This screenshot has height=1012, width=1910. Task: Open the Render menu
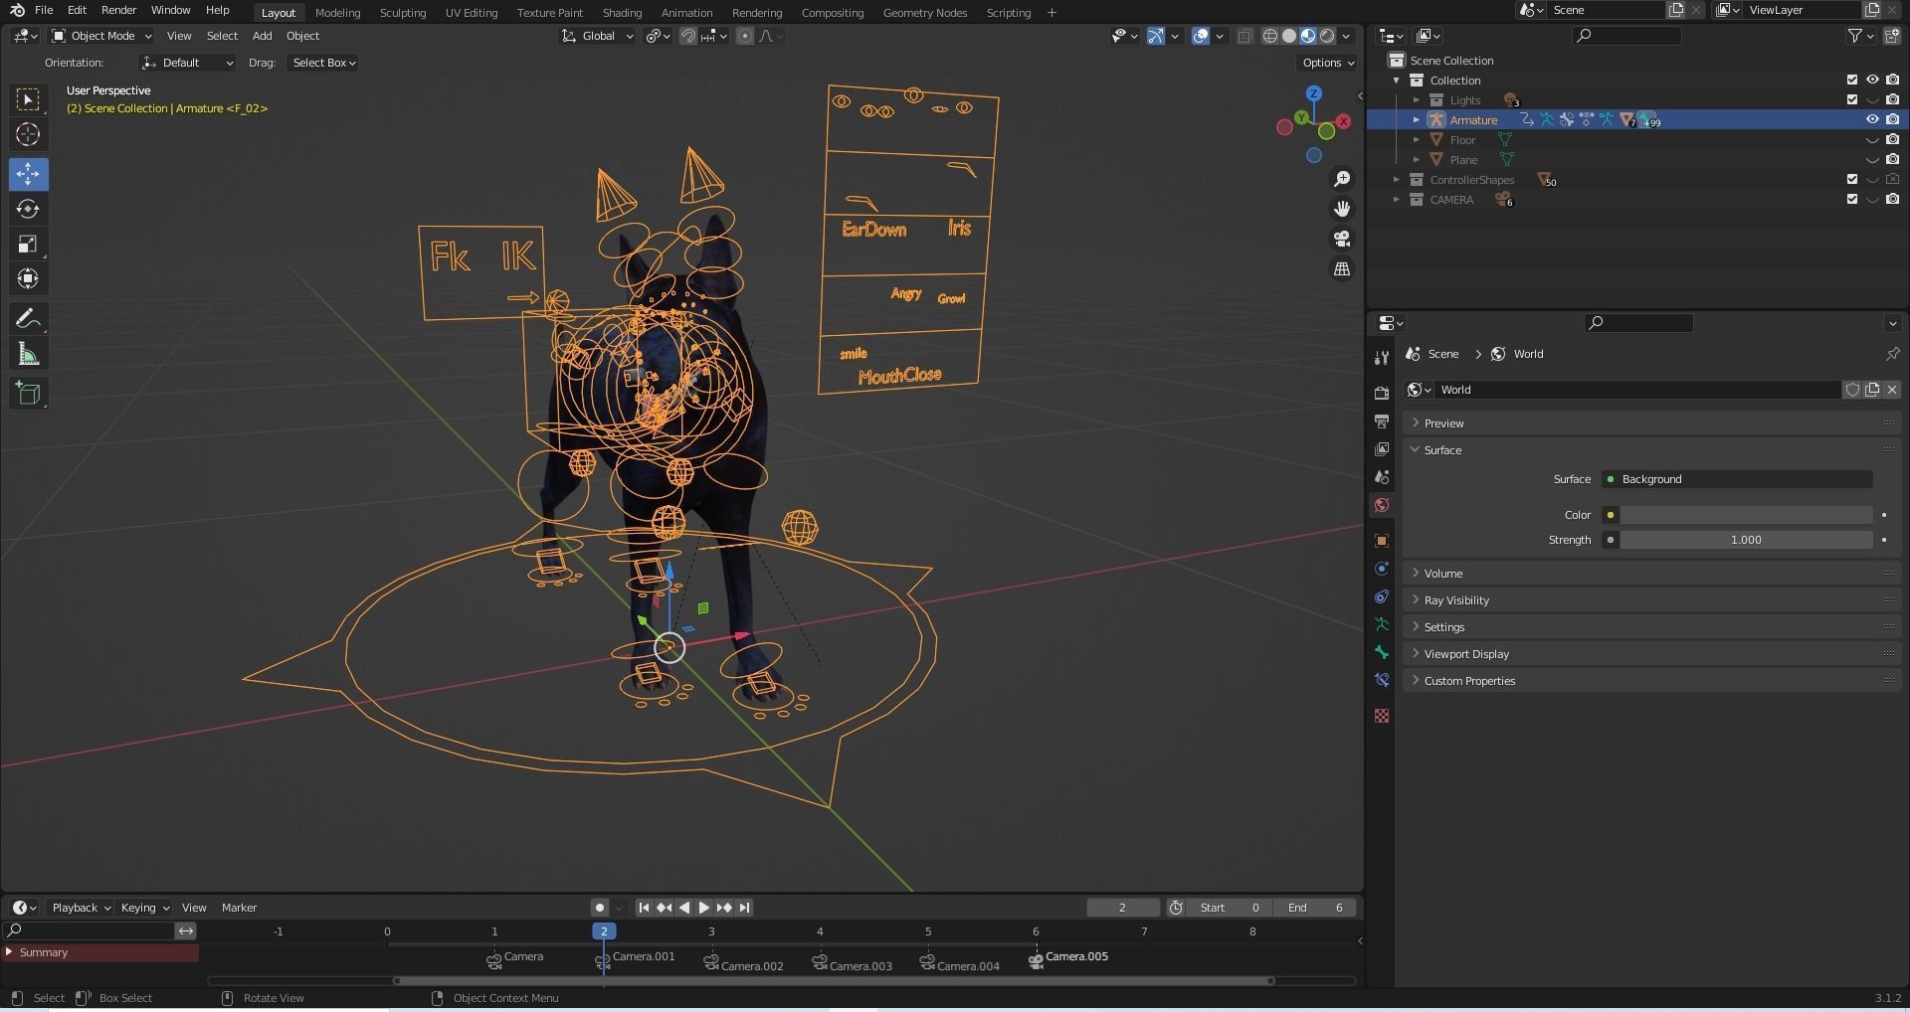(118, 10)
